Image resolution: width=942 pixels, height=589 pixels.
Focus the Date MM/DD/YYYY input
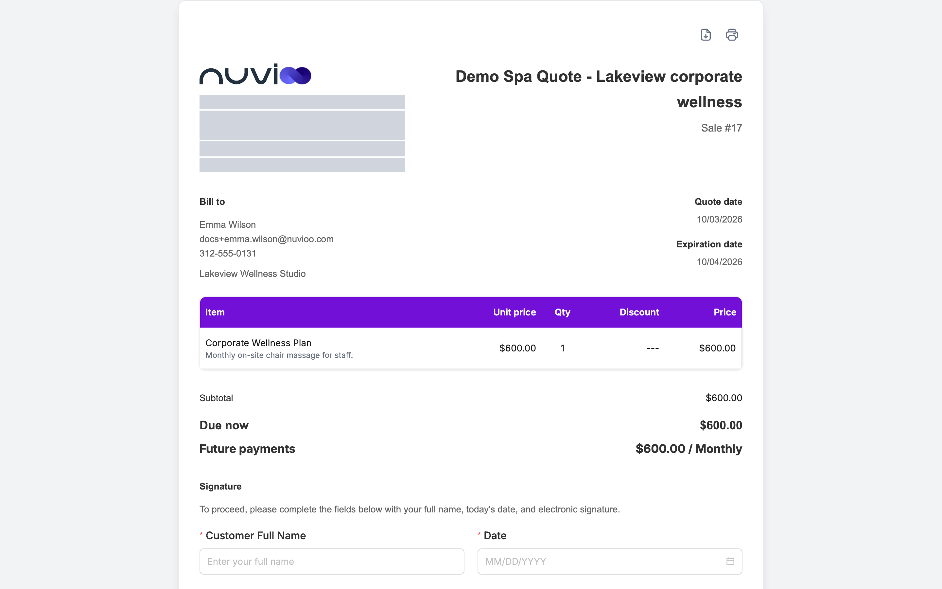(x=610, y=561)
